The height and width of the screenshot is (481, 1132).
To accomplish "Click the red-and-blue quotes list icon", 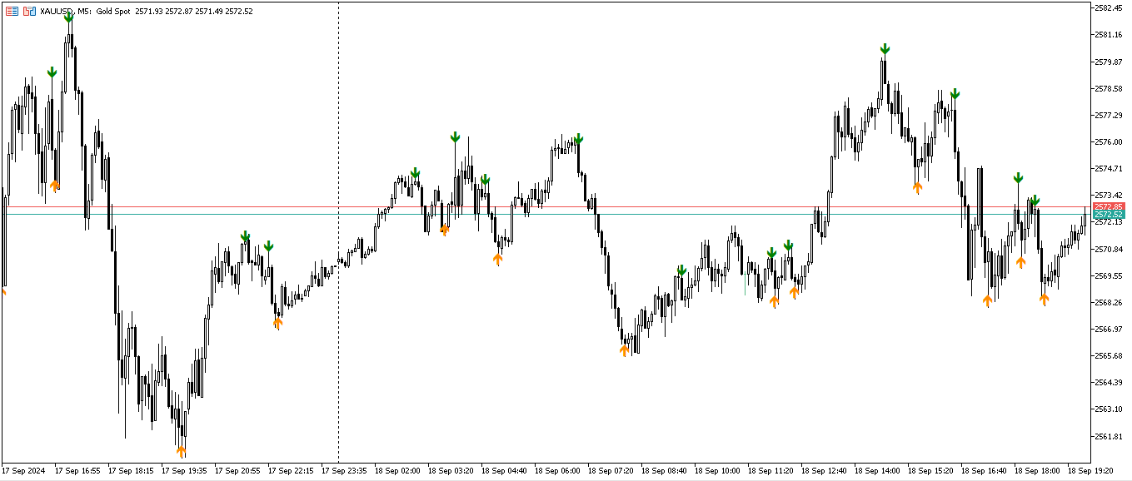I will [x=12, y=10].
